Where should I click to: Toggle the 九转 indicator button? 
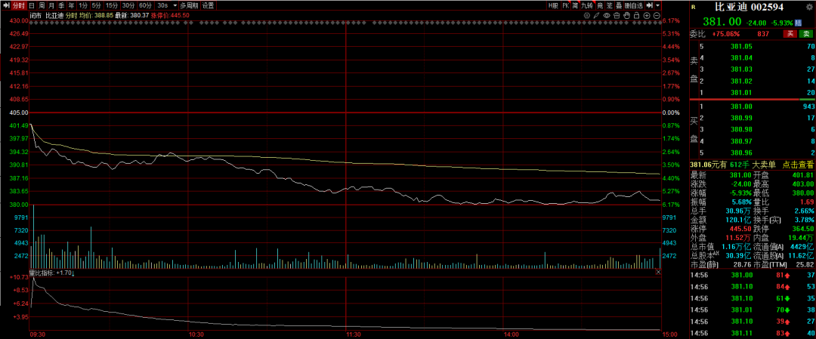point(587,5)
